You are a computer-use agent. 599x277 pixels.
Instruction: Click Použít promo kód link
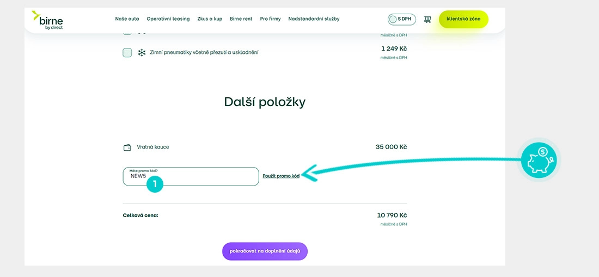[281, 176]
